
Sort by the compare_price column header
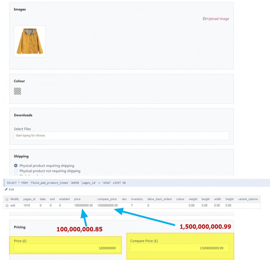tap(107, 199)
